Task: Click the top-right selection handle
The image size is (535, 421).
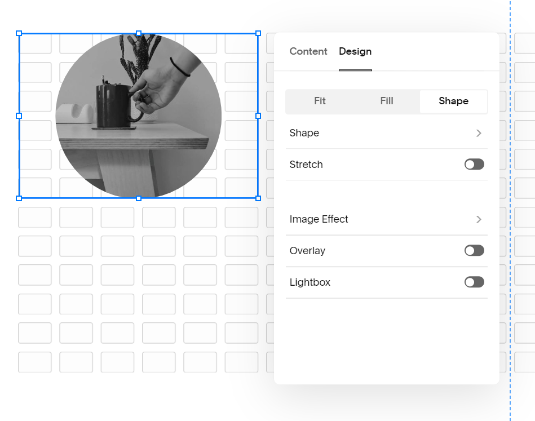Action: (x=258, y=33)
